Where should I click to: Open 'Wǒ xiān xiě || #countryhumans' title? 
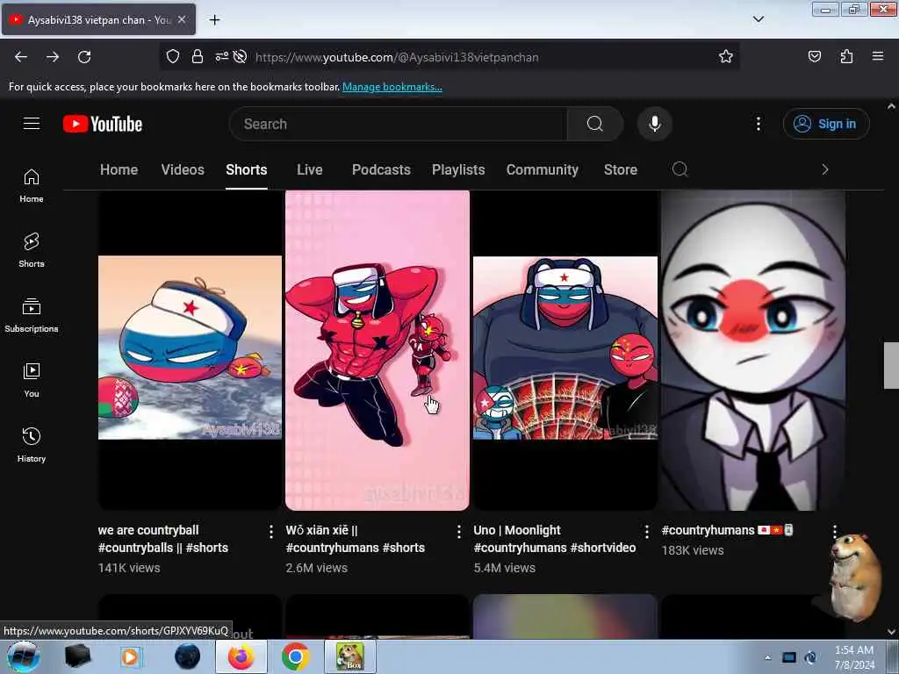pyautogui.click(x=355, y=539)
